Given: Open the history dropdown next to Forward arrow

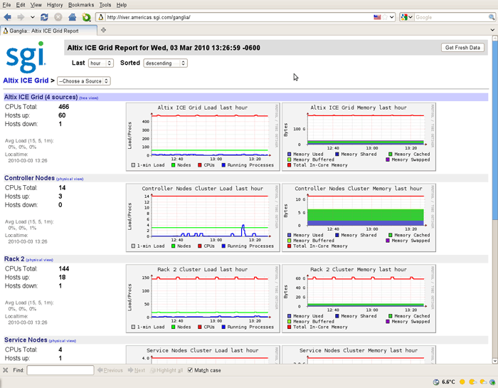Looking at the screenshot, I should click(x=33, y=17).
